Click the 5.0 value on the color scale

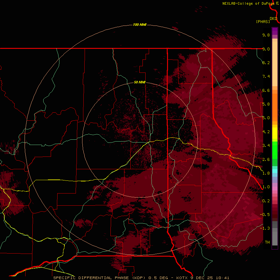pyautogui.click(x=266, y=118)
